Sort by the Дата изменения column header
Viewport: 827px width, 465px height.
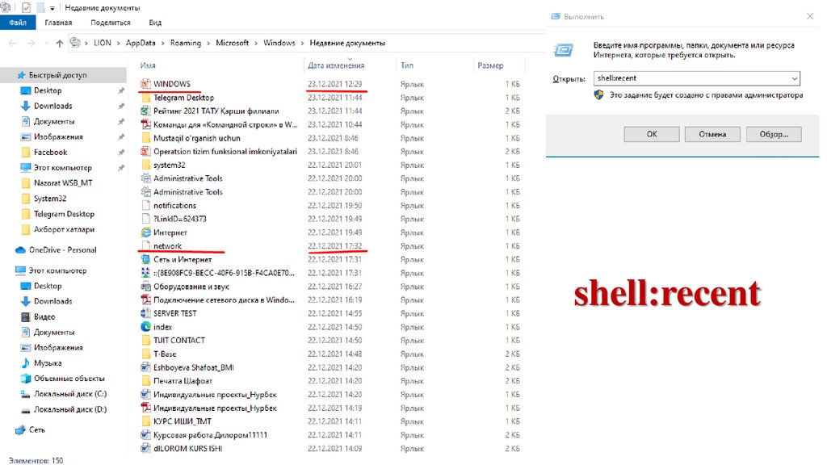coord(336,65)
